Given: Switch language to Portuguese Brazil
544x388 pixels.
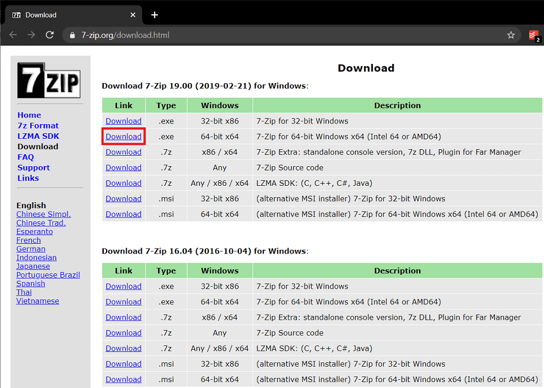Looking at the screenshot, I should pos(48,275).
